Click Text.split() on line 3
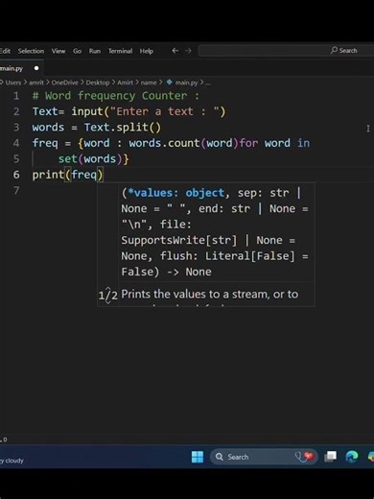Viewport: 374px width, 499px height. point(123,128)
